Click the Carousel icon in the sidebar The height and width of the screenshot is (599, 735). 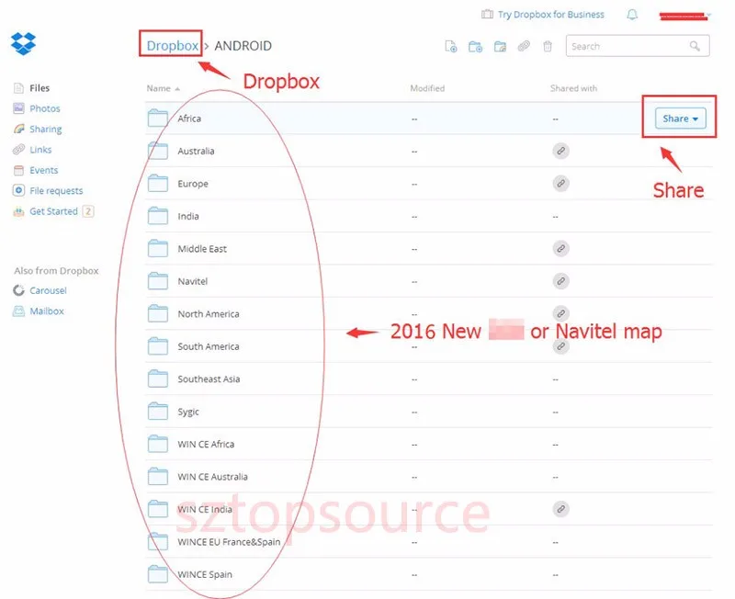[18, 290]
